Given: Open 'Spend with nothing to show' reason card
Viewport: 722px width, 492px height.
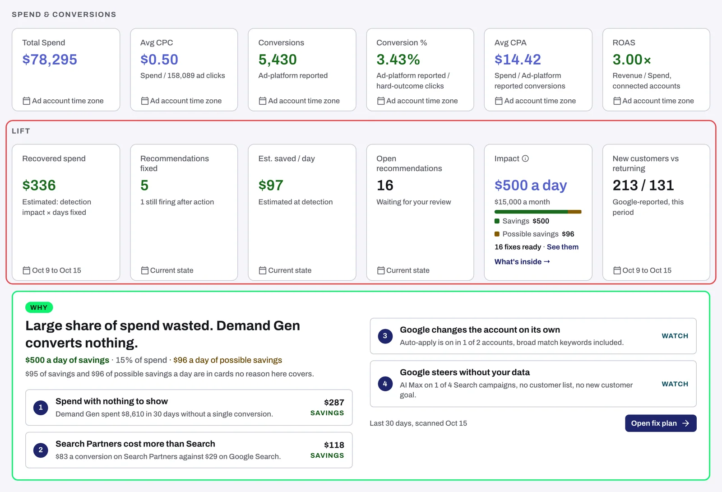Looking at the screenshot, I should pos(189,408).
